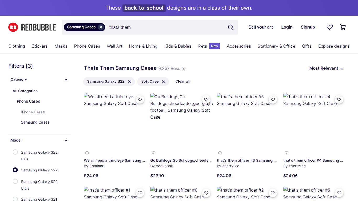Click the Clear all filters link
This screenshot has width=358, height=201.
pyautogui.click(x=182, y=82)
